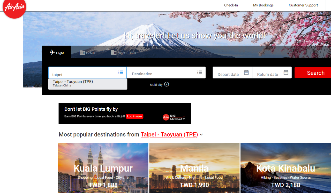
Task: Open destination airport list icon
Action: click(x=200, y=73)
